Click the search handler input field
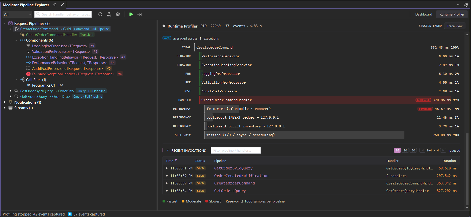Image resolution: width=471 pixels, height=217 pixels. pyautogui.click(x=63, y=14)
